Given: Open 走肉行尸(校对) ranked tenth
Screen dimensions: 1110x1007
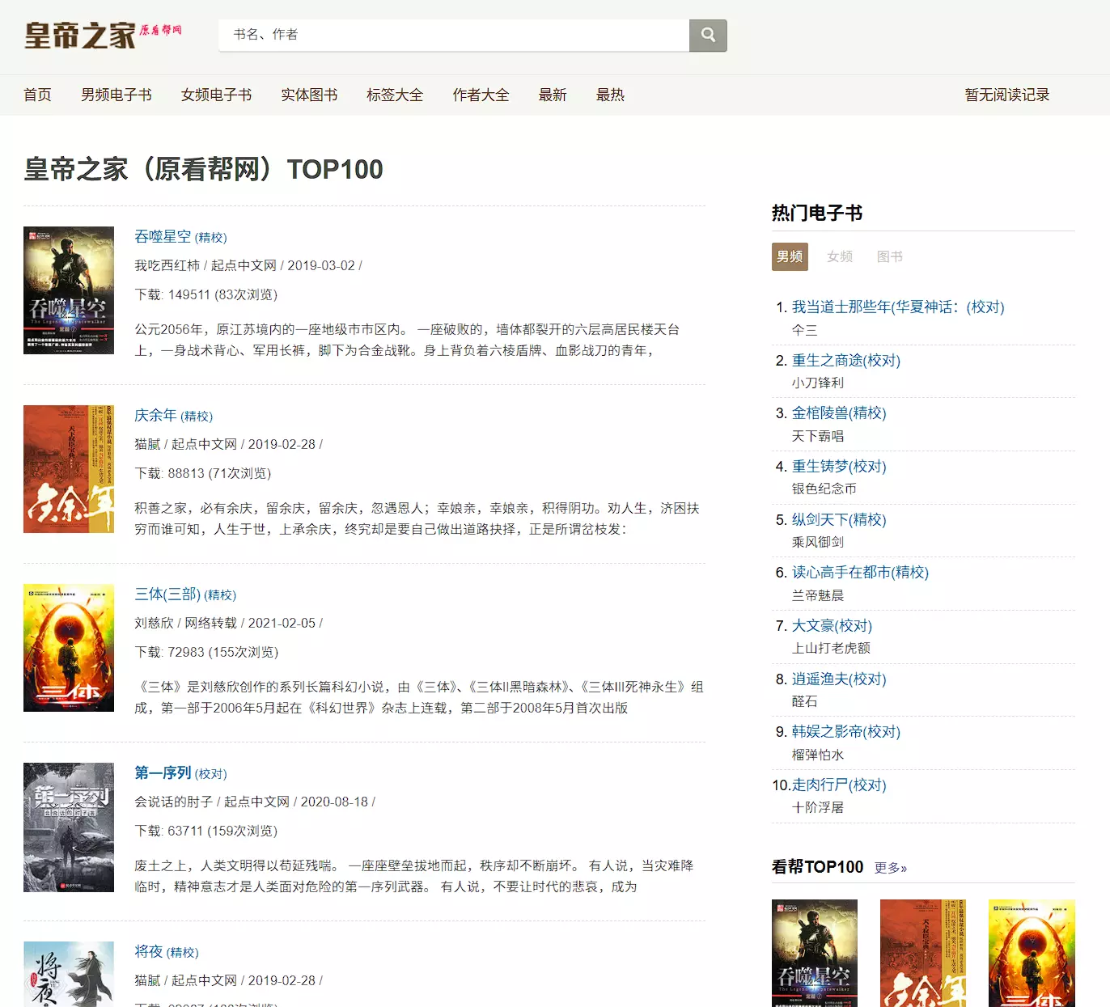Looking at the screenshot, I should 838,785.
